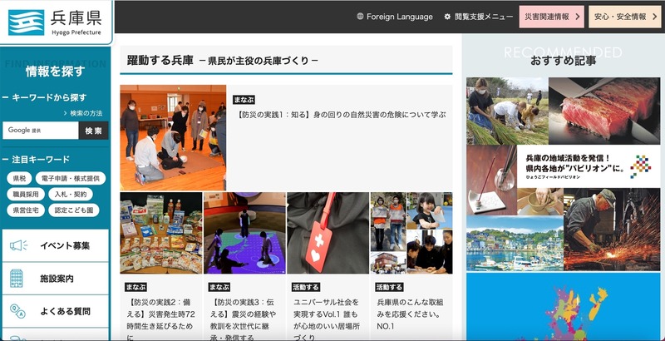This screenshot has height=341, width=665.
Task: Open 兵庫県のこんな取組みを応援ください article link
Action: click(410, 314)
